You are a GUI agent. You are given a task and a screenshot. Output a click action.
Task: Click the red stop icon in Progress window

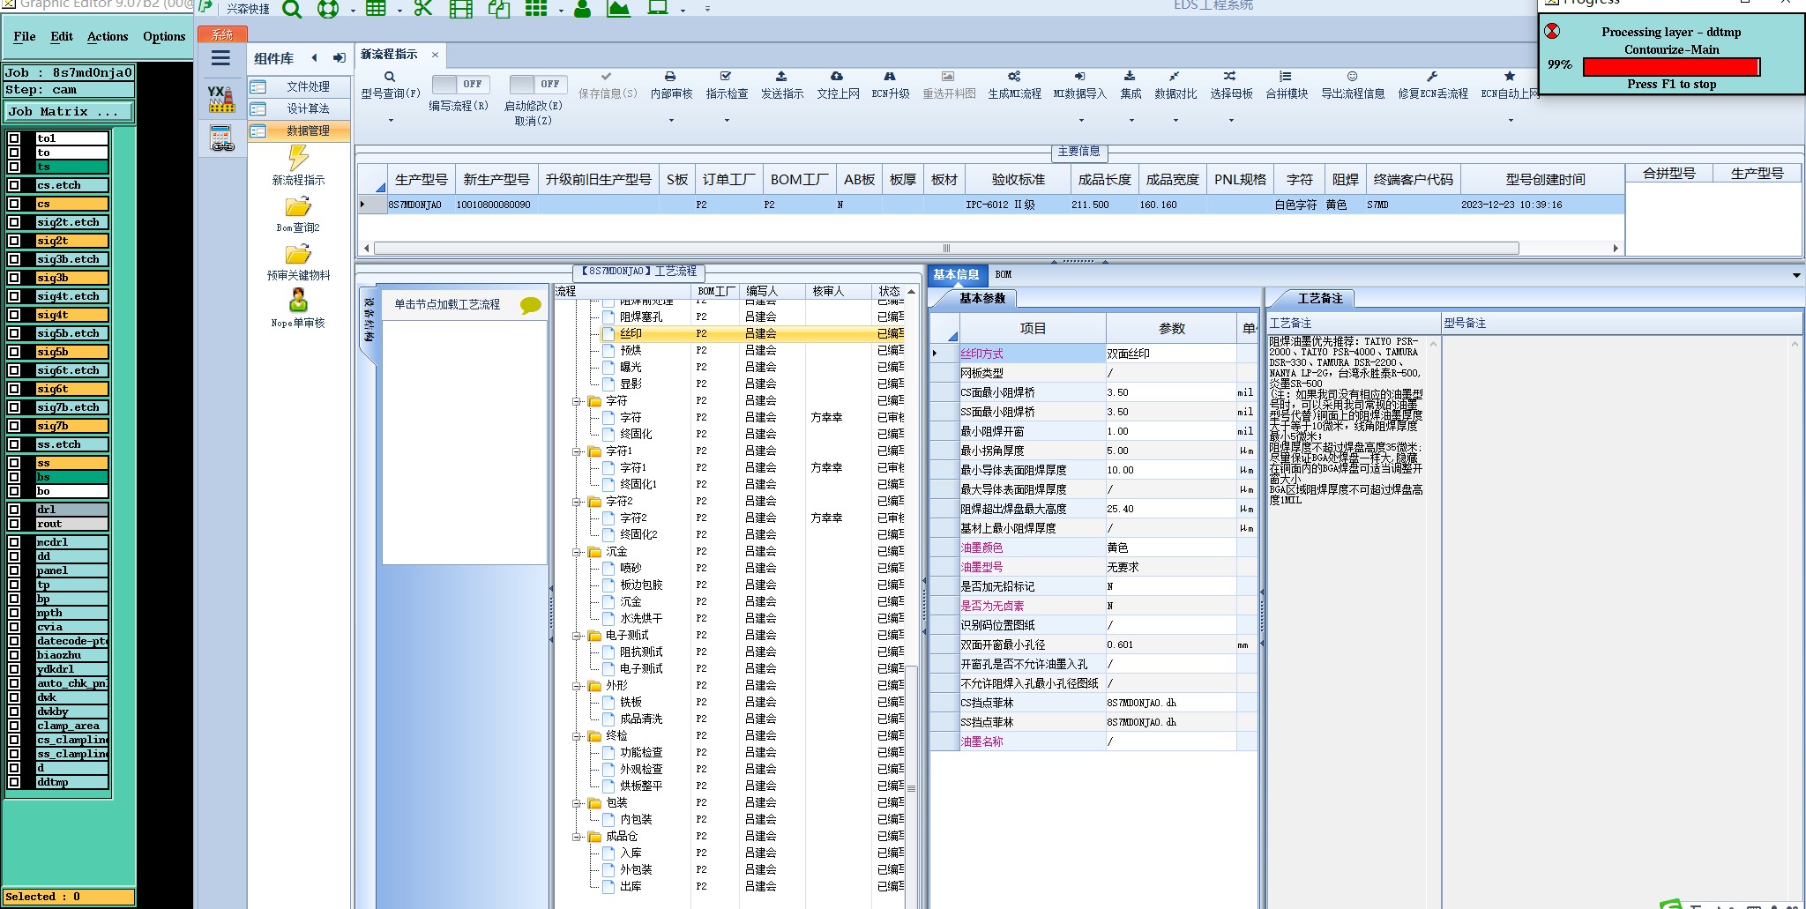tap(1552, 32)
